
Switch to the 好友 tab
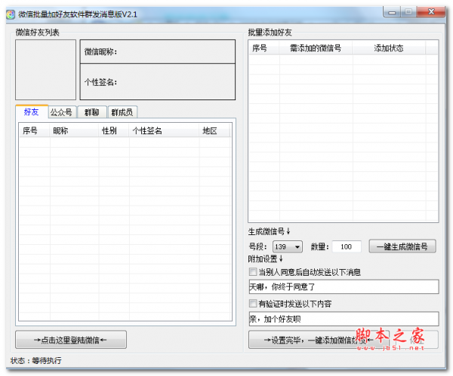point(32,112)
